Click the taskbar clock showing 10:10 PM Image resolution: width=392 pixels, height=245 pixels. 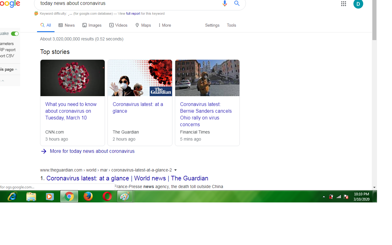click(x=361, y=197)
